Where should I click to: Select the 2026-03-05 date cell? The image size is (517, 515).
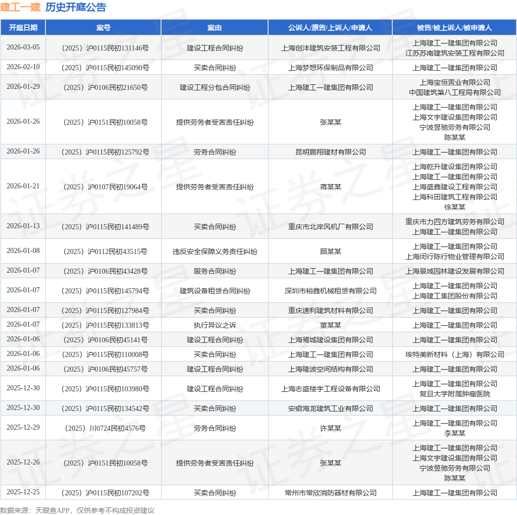[23, 47]
